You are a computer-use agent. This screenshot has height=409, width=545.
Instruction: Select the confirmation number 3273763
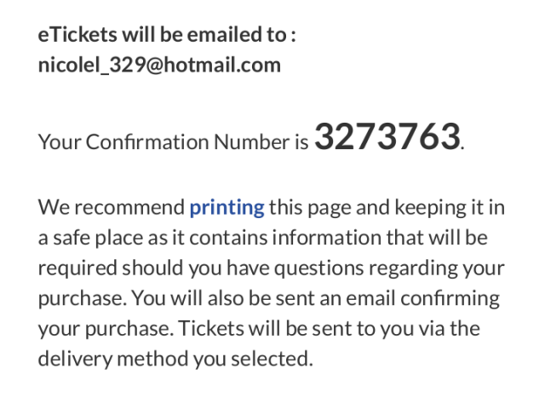[387, 136]
